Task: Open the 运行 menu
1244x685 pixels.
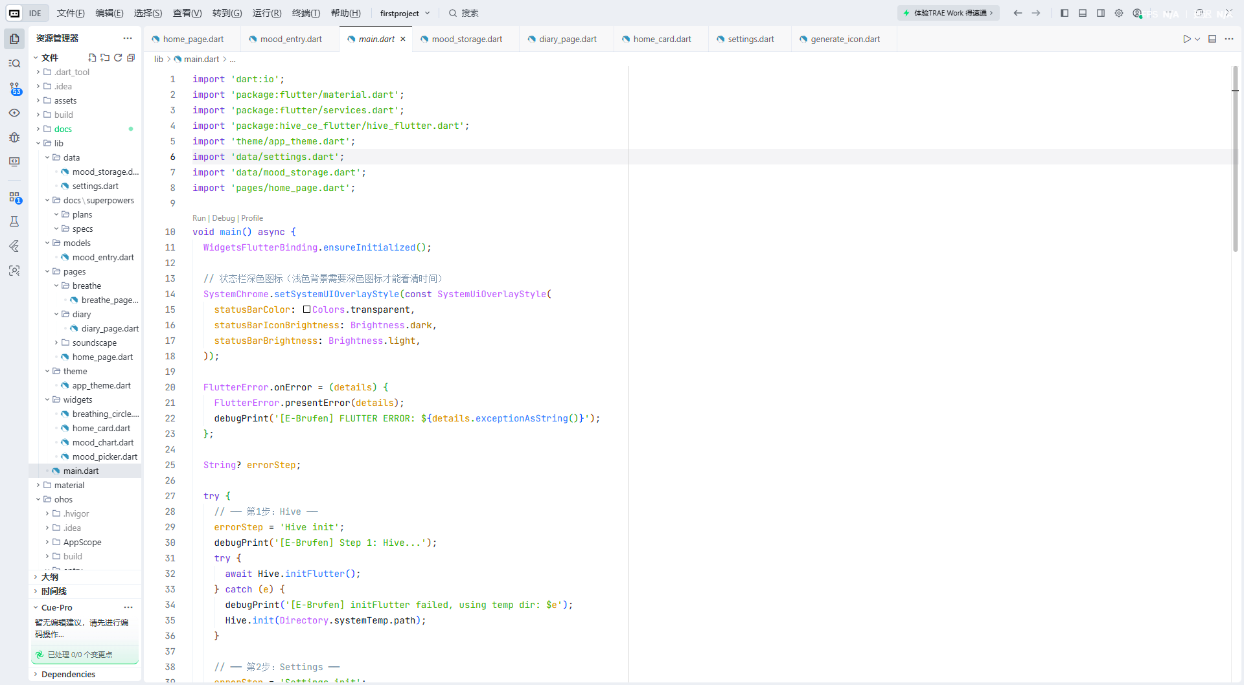Action: pyautogui.click(x=267, y=13)
